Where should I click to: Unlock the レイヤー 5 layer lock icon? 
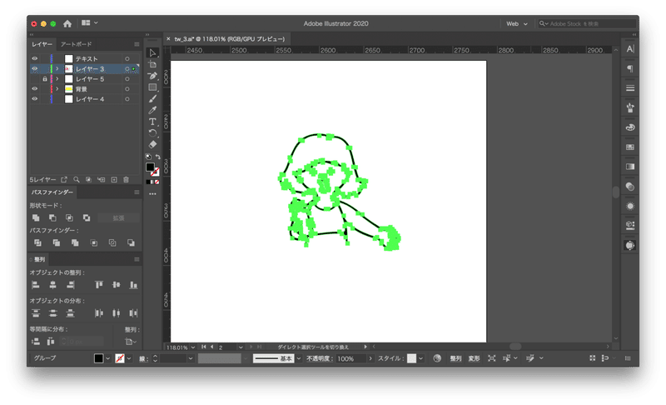point(45,79)
